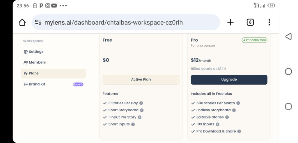Tap the browser home icon
Image resolution: width=298 pixels, height=143 pixels.
point(22,22)
